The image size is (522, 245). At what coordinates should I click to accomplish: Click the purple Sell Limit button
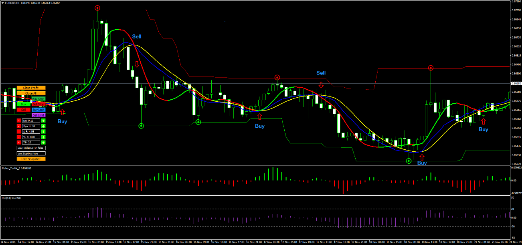tap(38, 115)
